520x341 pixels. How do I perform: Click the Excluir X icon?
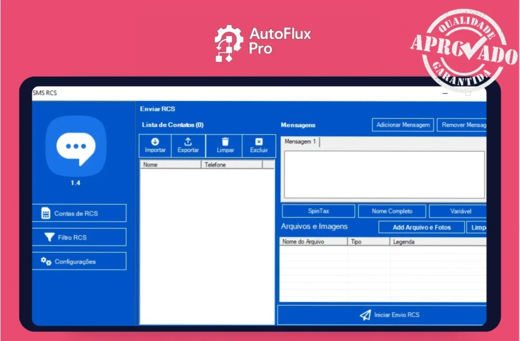pos(259,142)
